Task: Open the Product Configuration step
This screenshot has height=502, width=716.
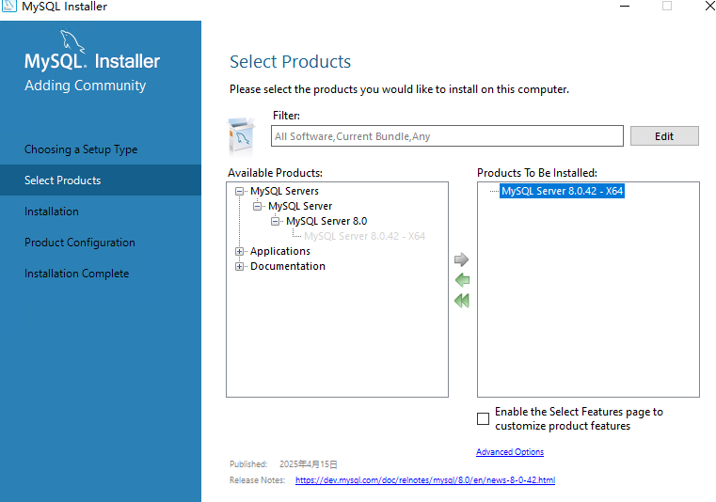Action: click(80, 243)
